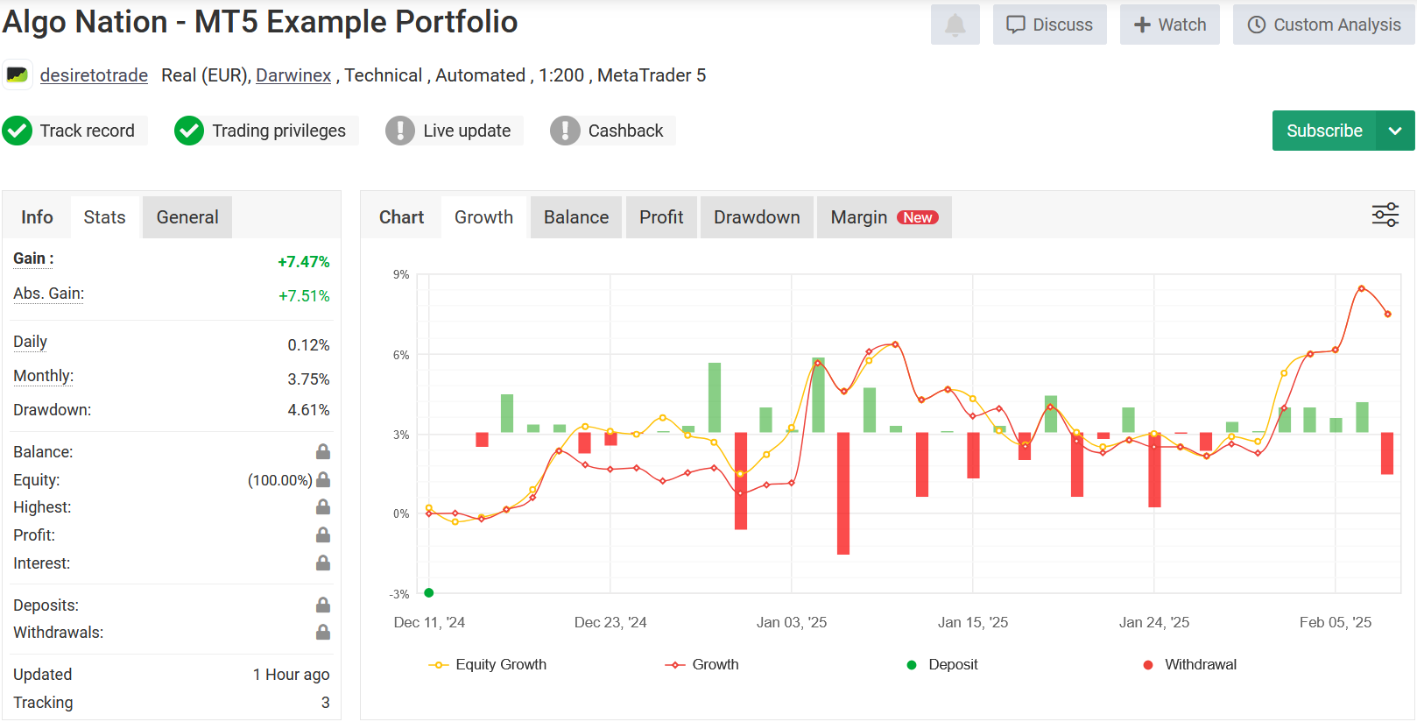Click the Balance lock icon

[x=323, y=452]
